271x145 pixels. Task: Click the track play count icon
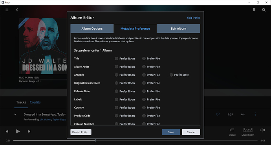pyautogui.click(x=243, y=115)
